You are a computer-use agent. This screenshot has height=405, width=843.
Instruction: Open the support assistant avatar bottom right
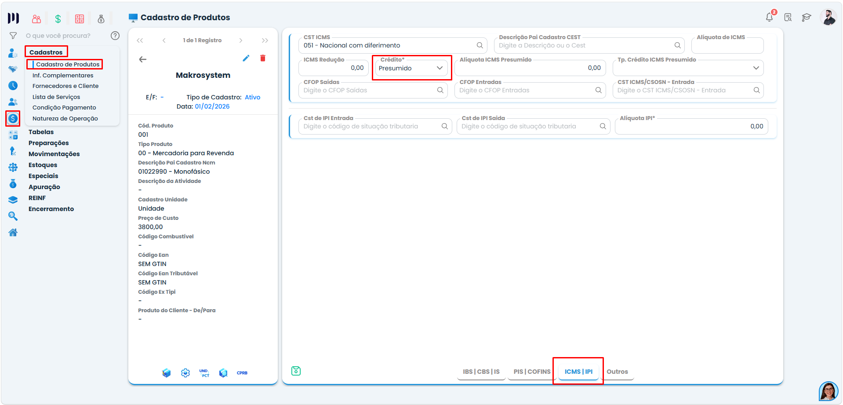coord(828,391)
